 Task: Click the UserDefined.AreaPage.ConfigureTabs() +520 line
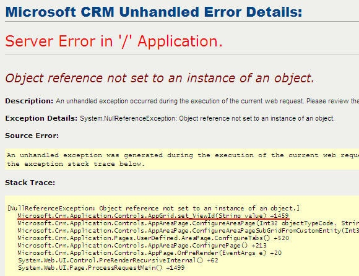pyautogui.click(x=153, y=238)
